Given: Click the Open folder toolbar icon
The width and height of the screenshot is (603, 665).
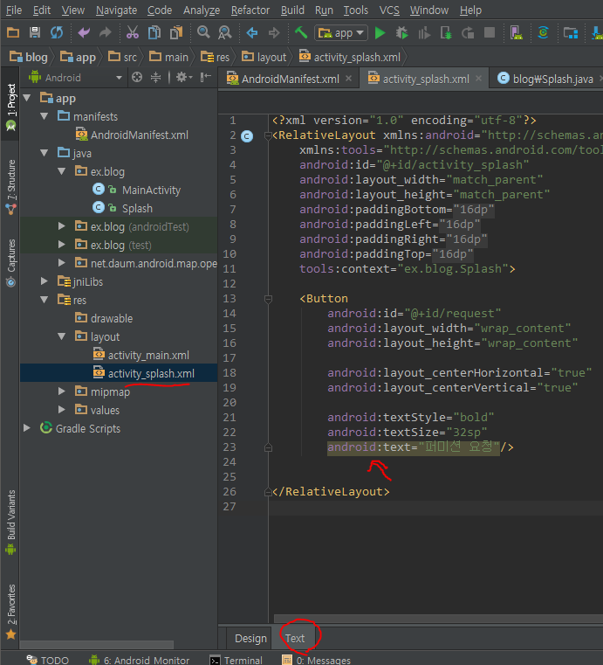Looking at the screenshot, I should [x=13, y=32].
